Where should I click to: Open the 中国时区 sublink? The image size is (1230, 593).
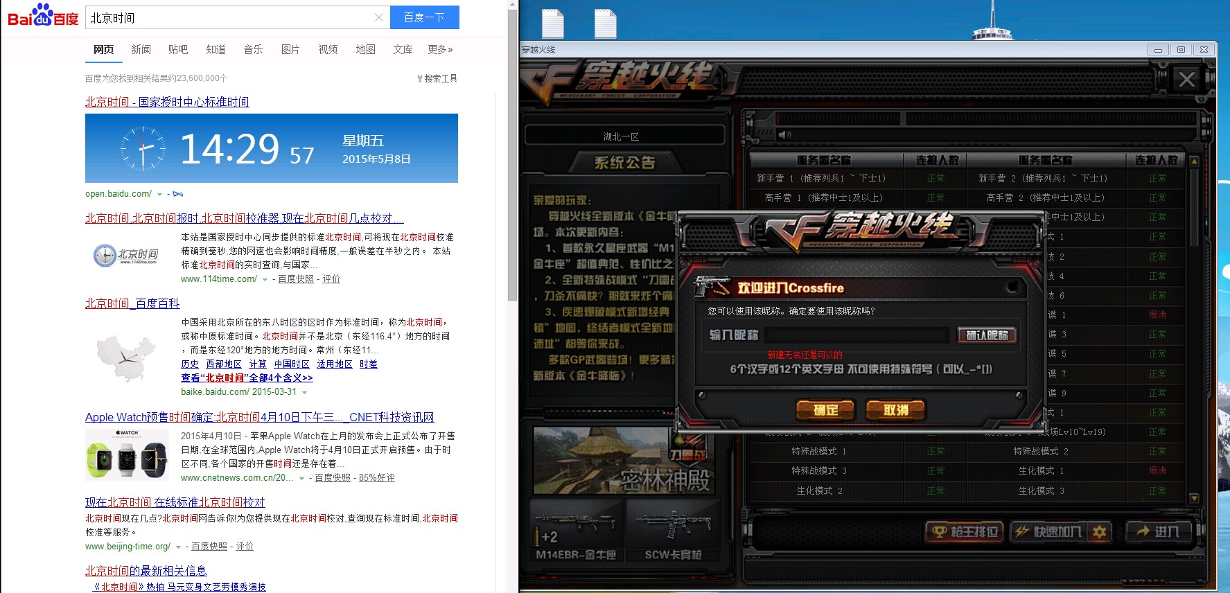(x=292, y=364)
